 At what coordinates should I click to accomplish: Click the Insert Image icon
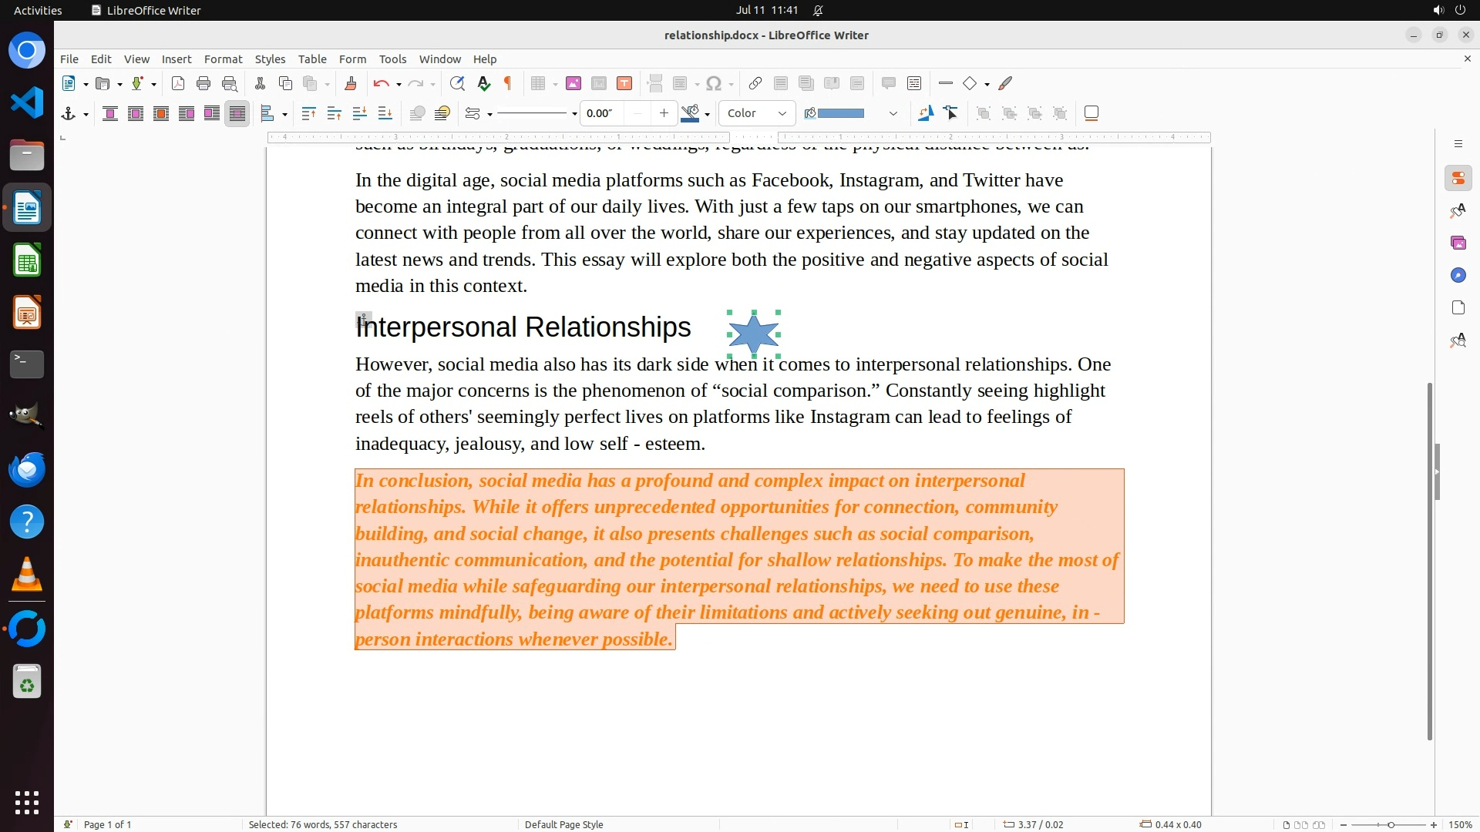[573, 83]
